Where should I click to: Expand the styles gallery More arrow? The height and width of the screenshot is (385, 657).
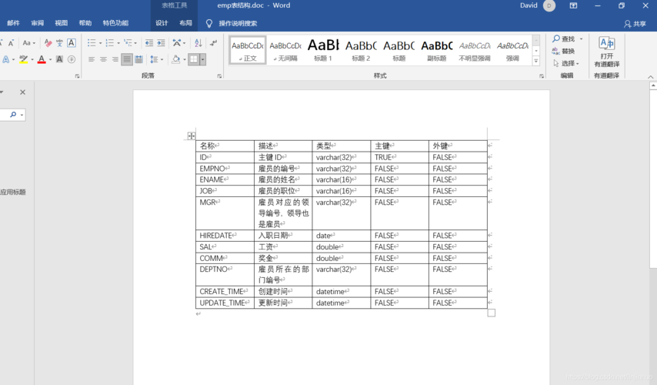(x=536, y=61)
